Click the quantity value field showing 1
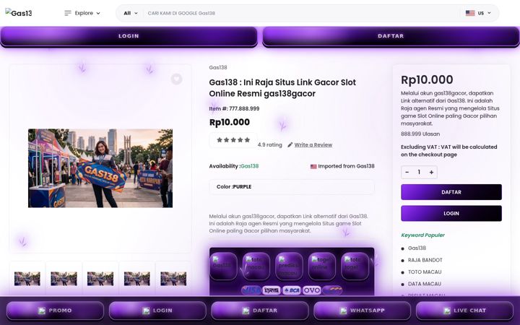Image resolution: width=520 pixels, height=325 pixels. point(419,172)
